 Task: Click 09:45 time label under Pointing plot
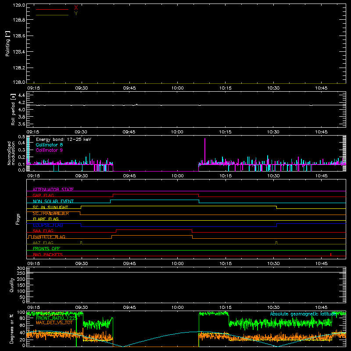pos(129,88)
